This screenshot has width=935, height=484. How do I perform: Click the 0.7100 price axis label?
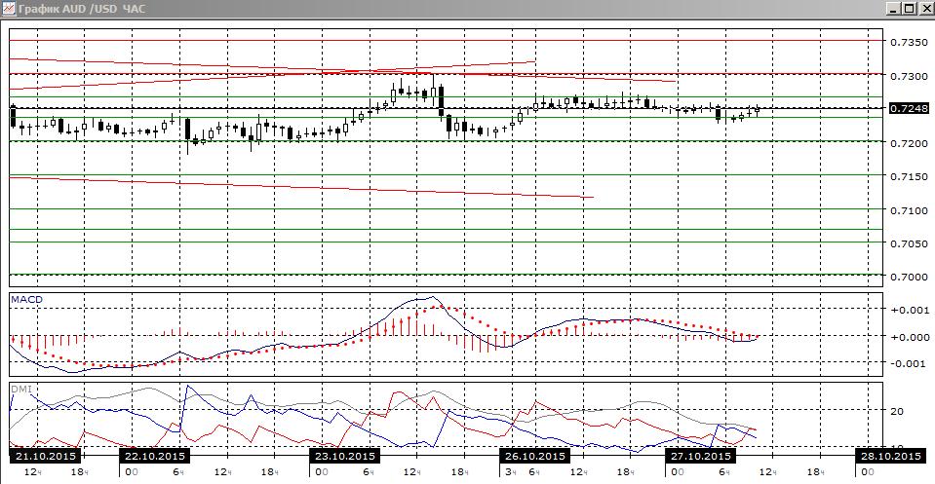coord(909,210)
